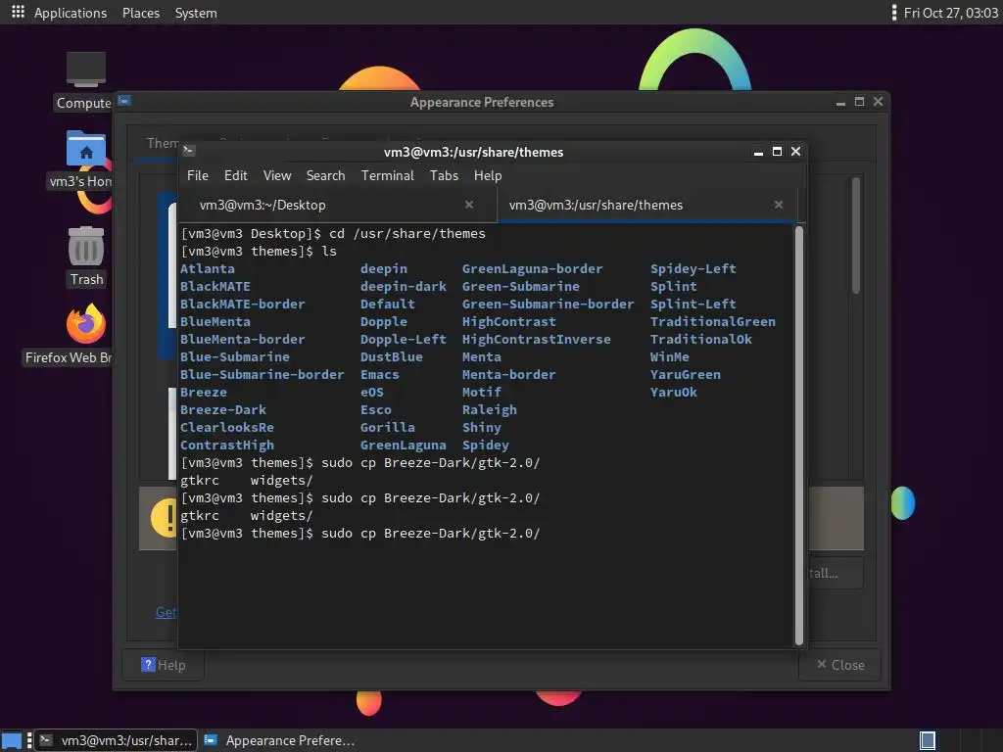Open the Places menu in top panel
The height and width of the screenshot is (752, 1003).
pos(141,13)
